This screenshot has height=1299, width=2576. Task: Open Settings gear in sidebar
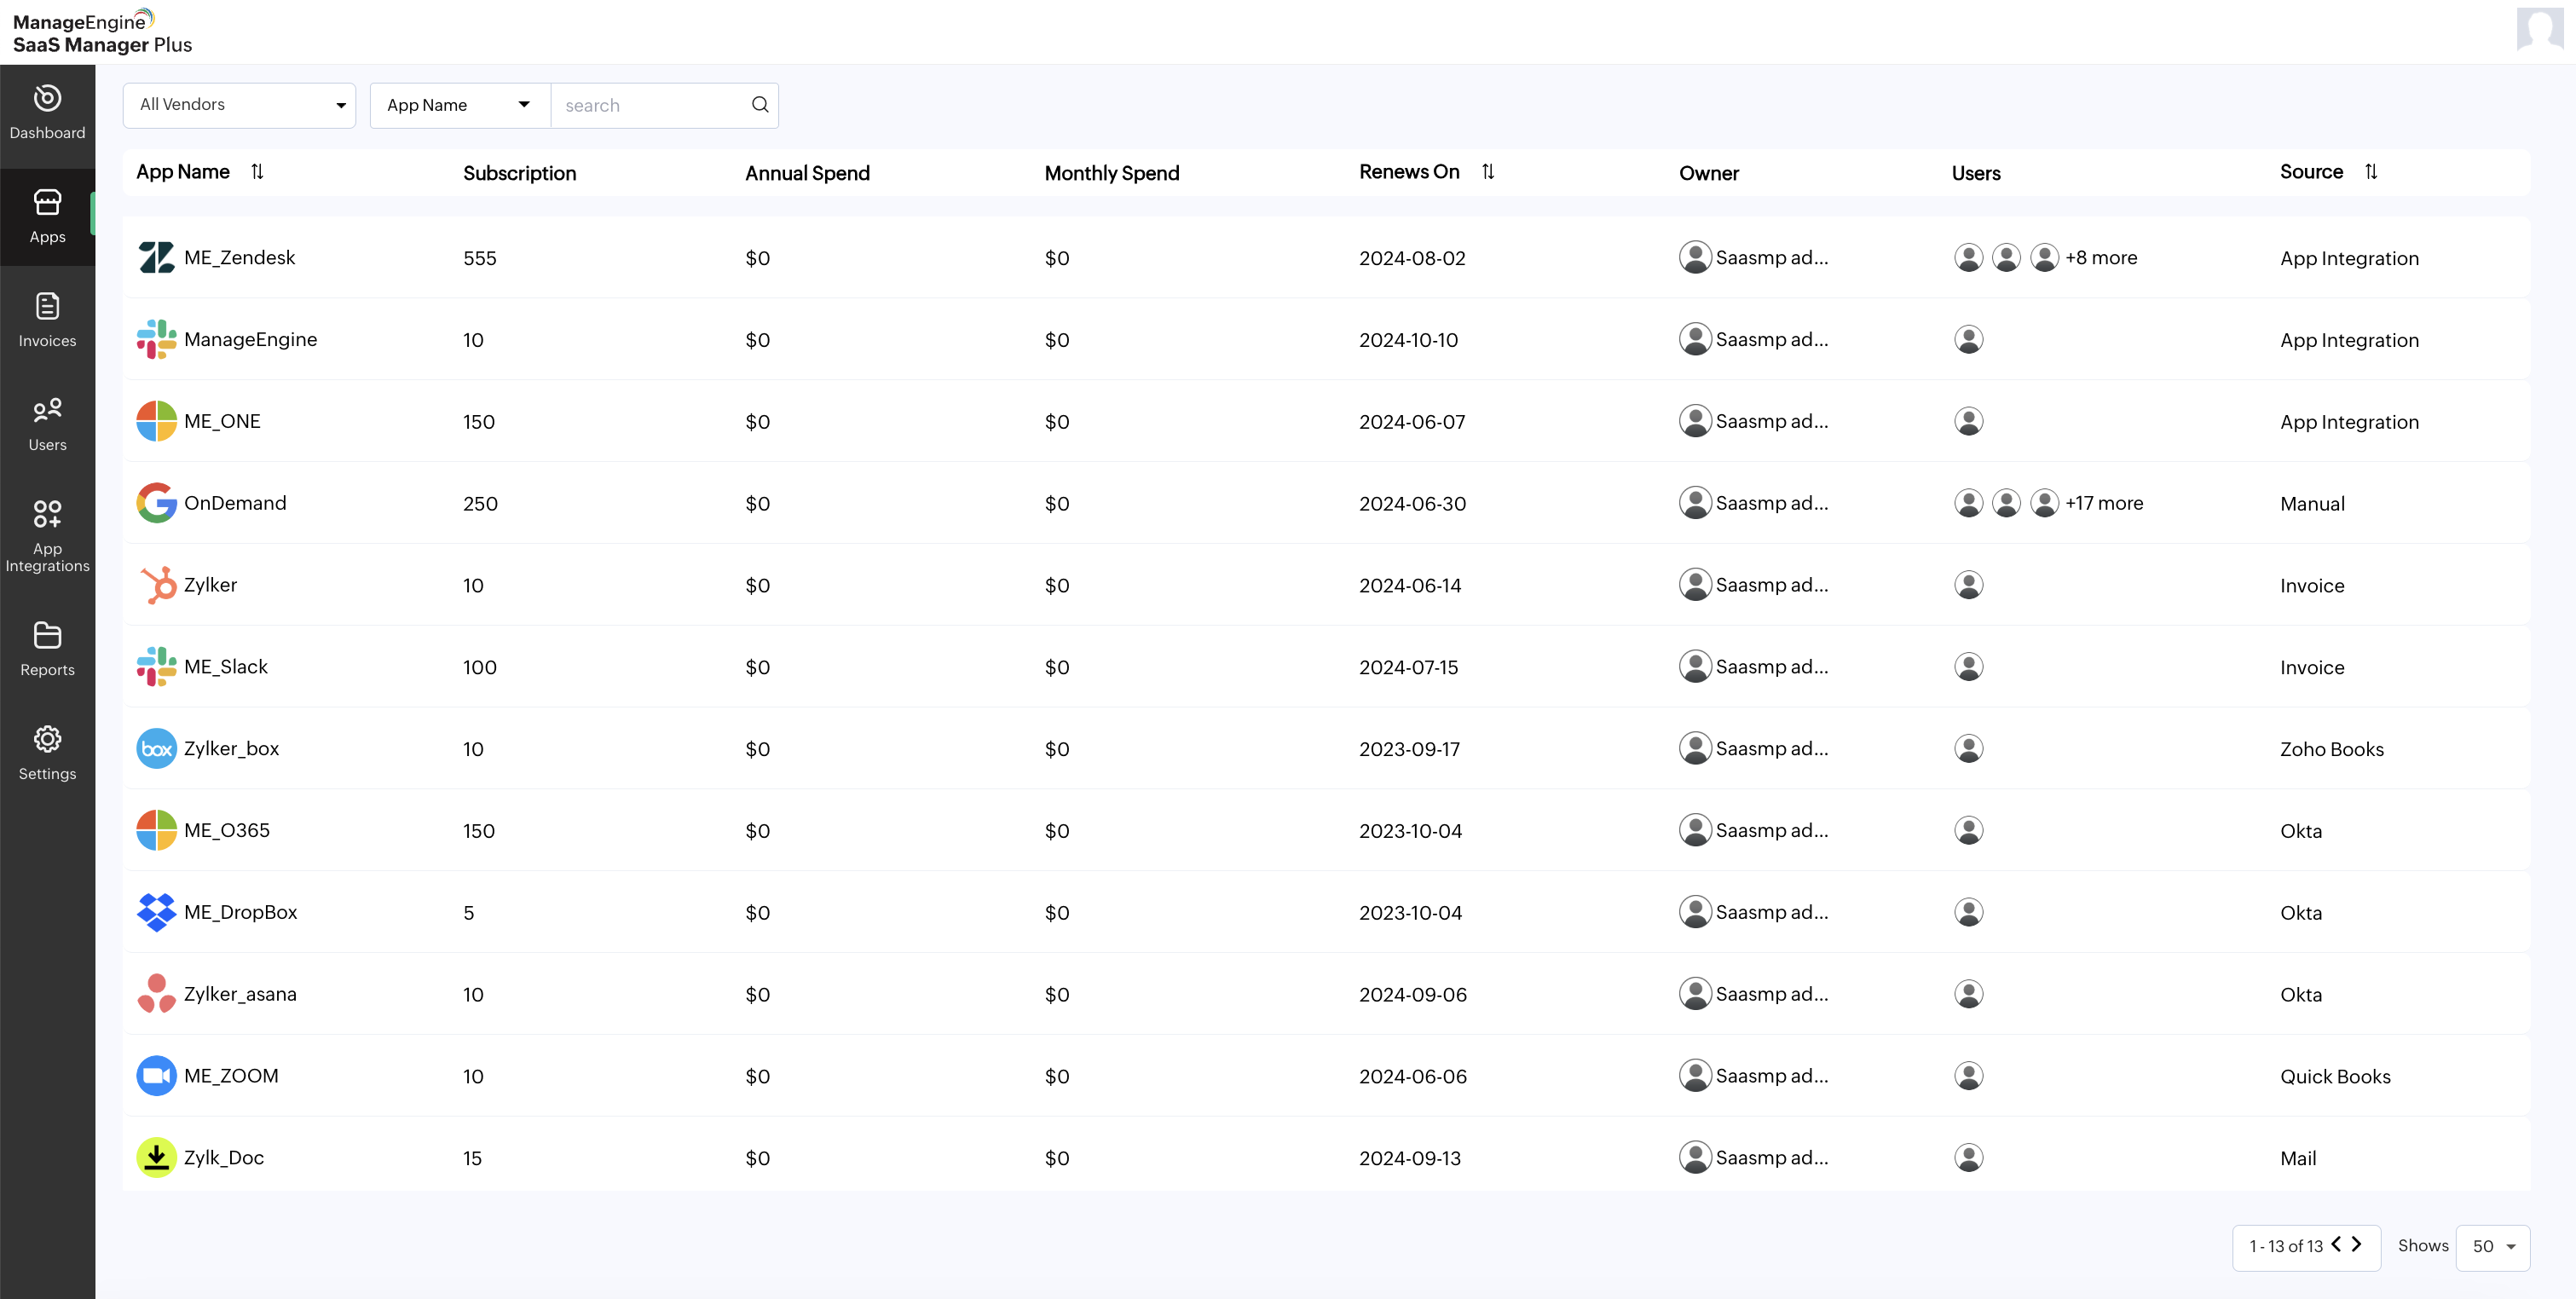pyautogui.click(x=47, y=752)
